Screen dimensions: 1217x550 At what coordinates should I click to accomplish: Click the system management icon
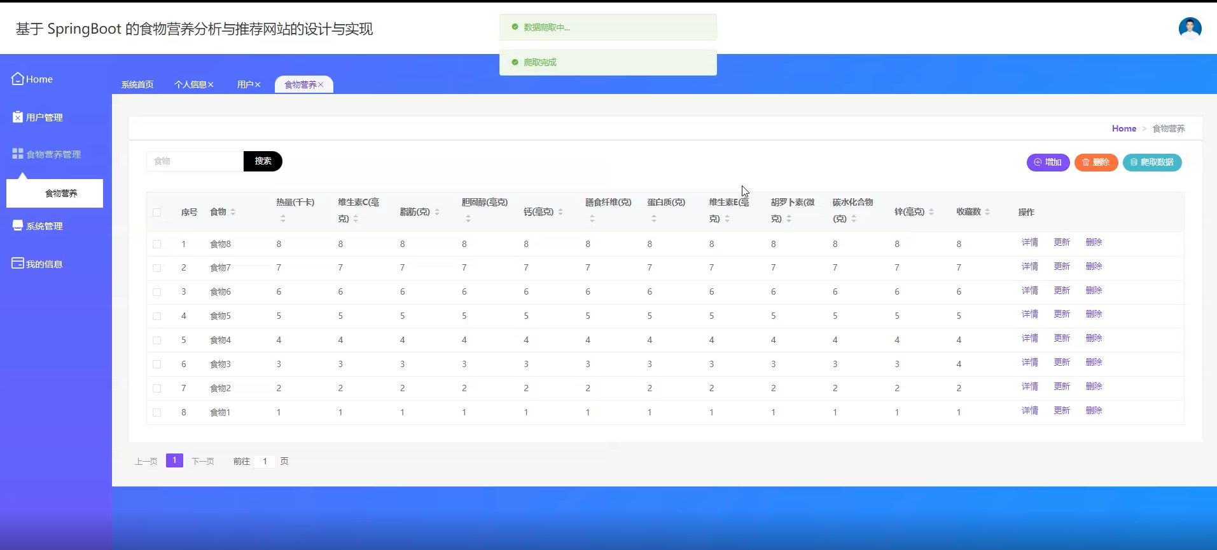coord(18,225)
